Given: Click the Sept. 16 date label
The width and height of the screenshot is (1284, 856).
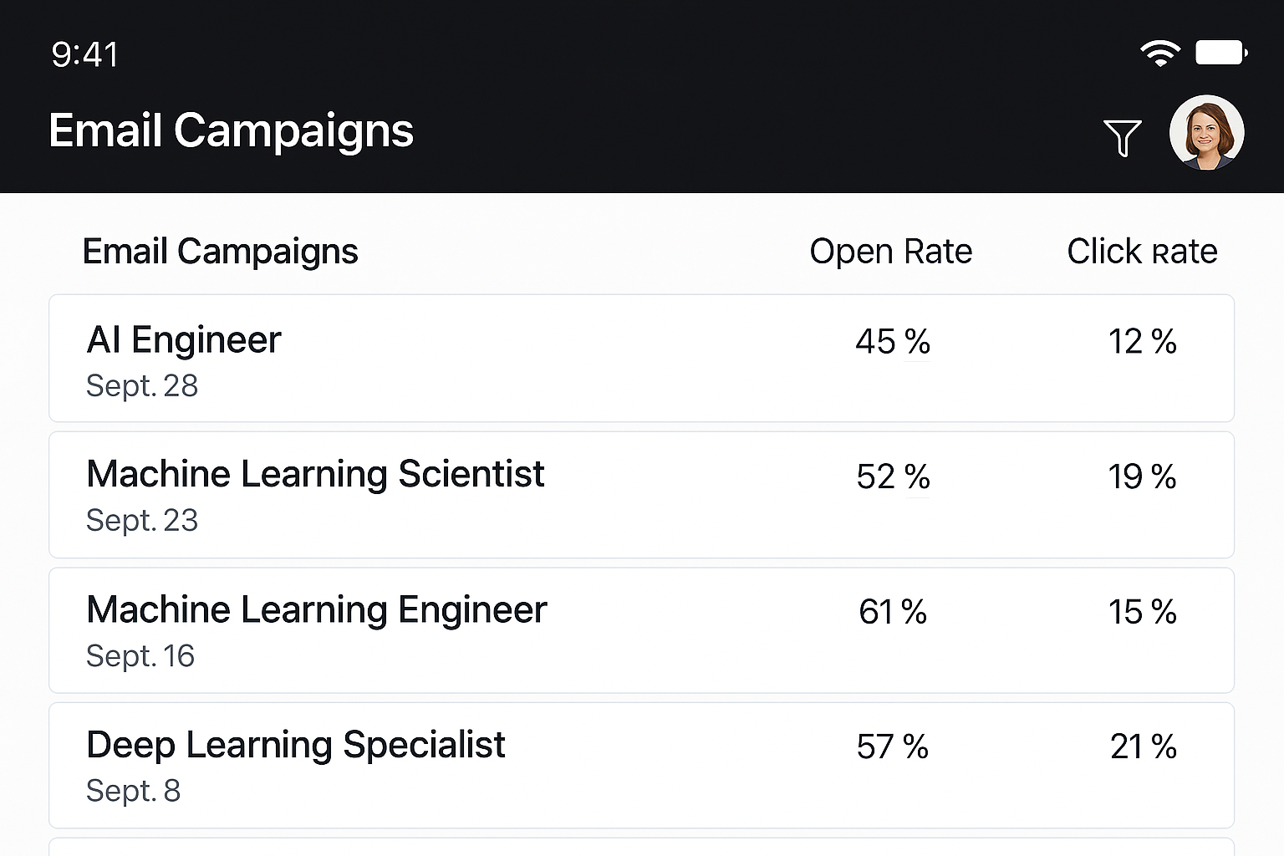Looking at the screenshot, I should click(140, 656).
